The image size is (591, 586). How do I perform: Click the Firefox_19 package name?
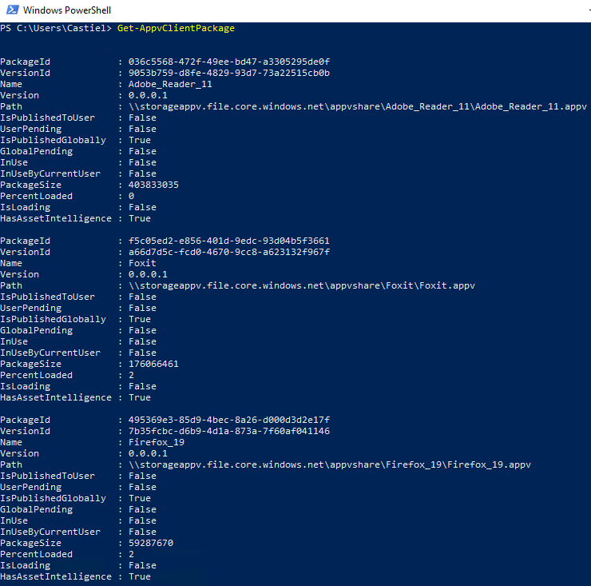pyautogui.click(x=157, y=442)
